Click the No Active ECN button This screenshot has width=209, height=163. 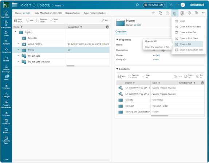point(154,5)
